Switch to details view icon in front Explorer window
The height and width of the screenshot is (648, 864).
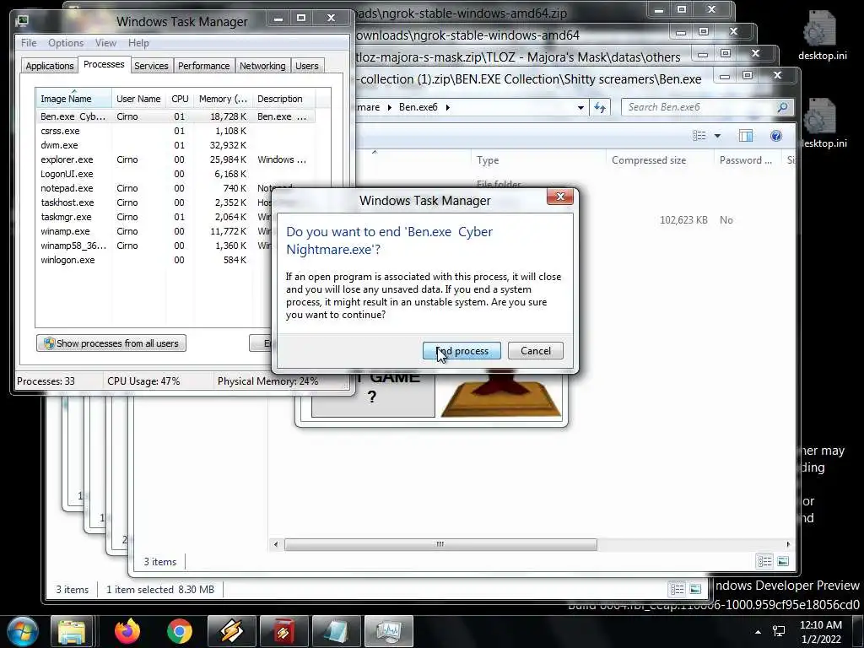[764, 561]
